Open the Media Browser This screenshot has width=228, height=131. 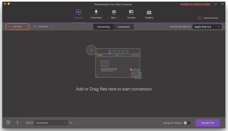pyautogui.click(x=208, y=18)
